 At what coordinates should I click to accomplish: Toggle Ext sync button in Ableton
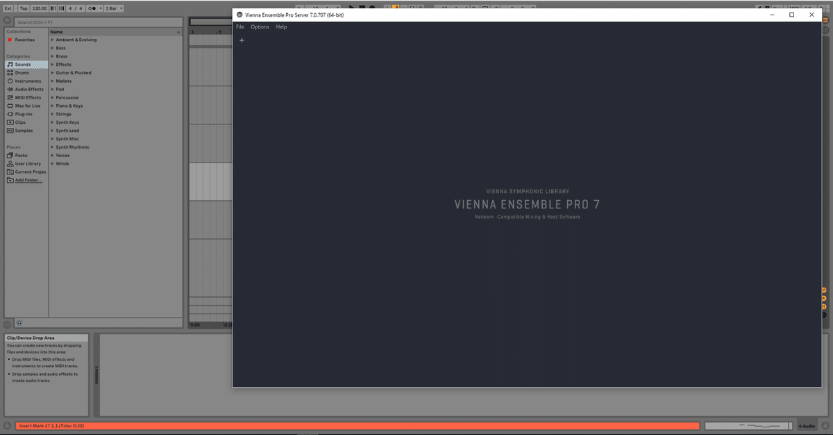(8, 8)
